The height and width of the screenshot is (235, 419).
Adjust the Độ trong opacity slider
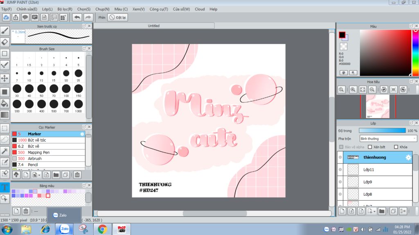point(382,131)
